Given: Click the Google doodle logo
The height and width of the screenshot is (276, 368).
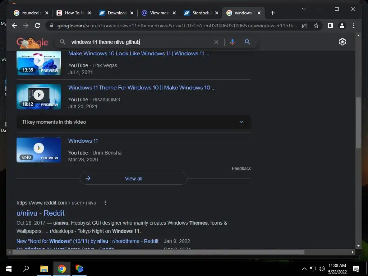Looking at the screenshot, I should click(x=32, y=42).
